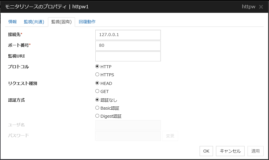Confirm settings with OK button
This screenshot has height=160, width=269.
[206, 151]
